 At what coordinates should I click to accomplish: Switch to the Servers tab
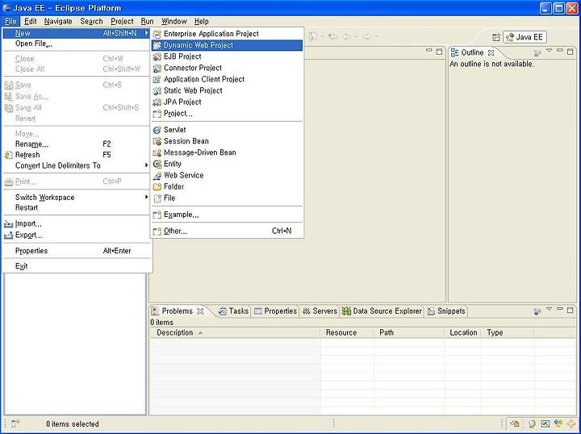click(320, 311)
